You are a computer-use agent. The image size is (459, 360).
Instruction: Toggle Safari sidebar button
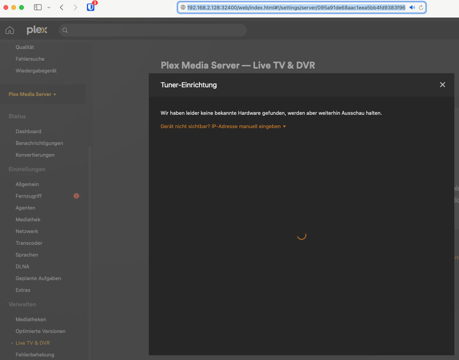pos(38,7)
